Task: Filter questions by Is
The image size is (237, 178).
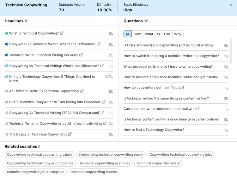Action: 158,34
